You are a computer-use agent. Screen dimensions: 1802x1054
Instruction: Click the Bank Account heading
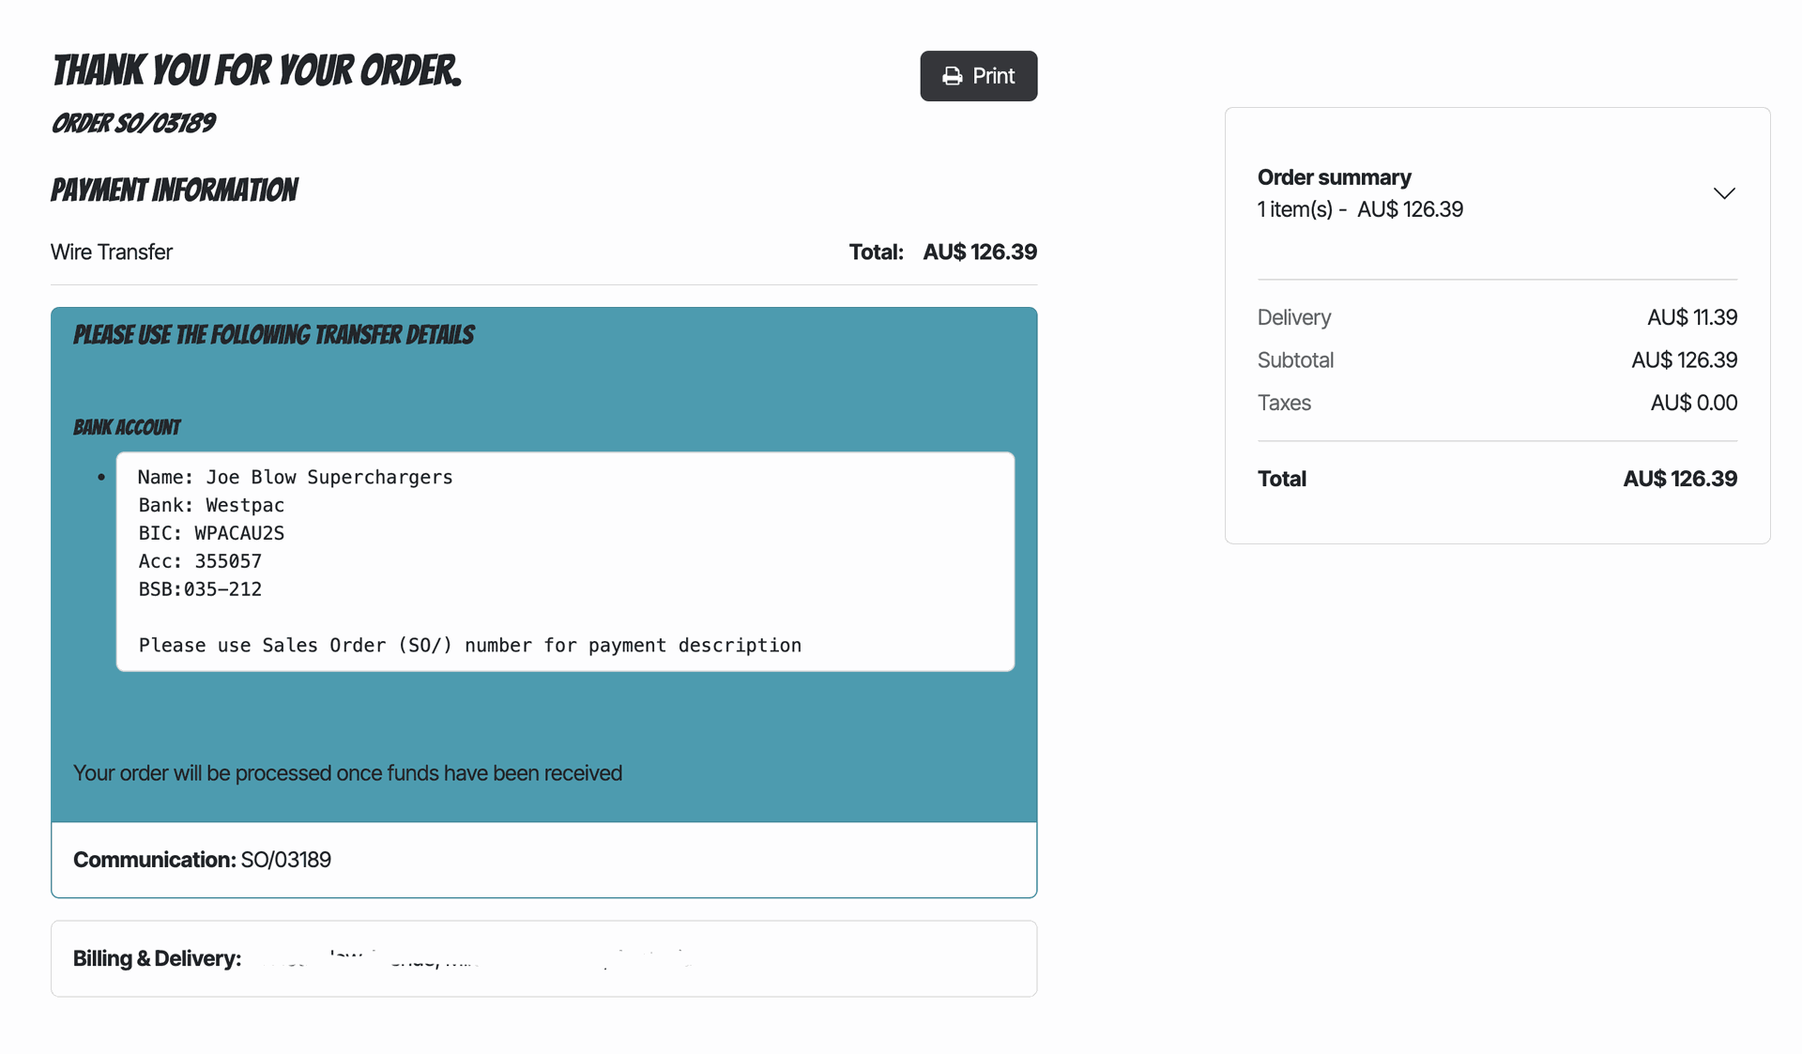127,428
